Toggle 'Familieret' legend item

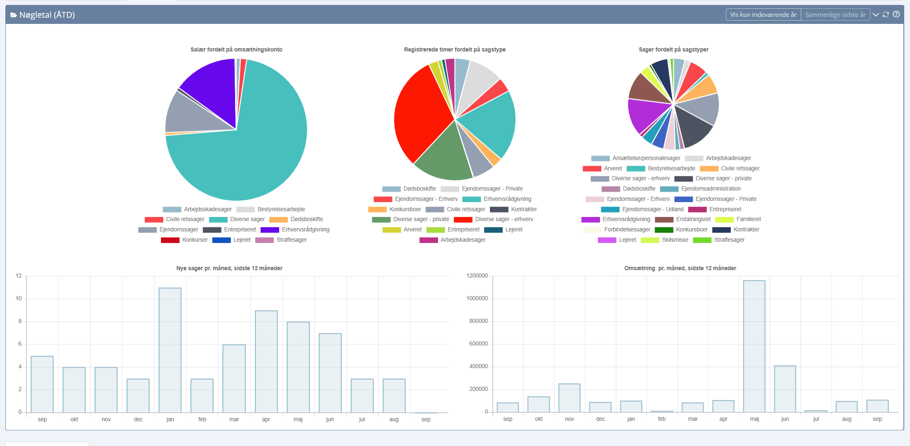[x=748, y=219]
